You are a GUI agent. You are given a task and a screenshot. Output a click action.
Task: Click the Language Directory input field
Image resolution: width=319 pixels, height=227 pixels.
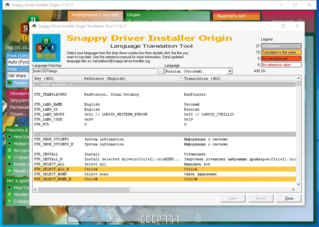point(95,71)
